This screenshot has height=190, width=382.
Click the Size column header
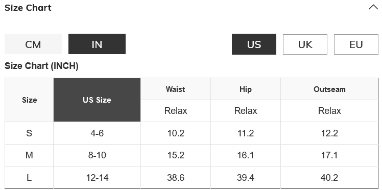point(29,100)
